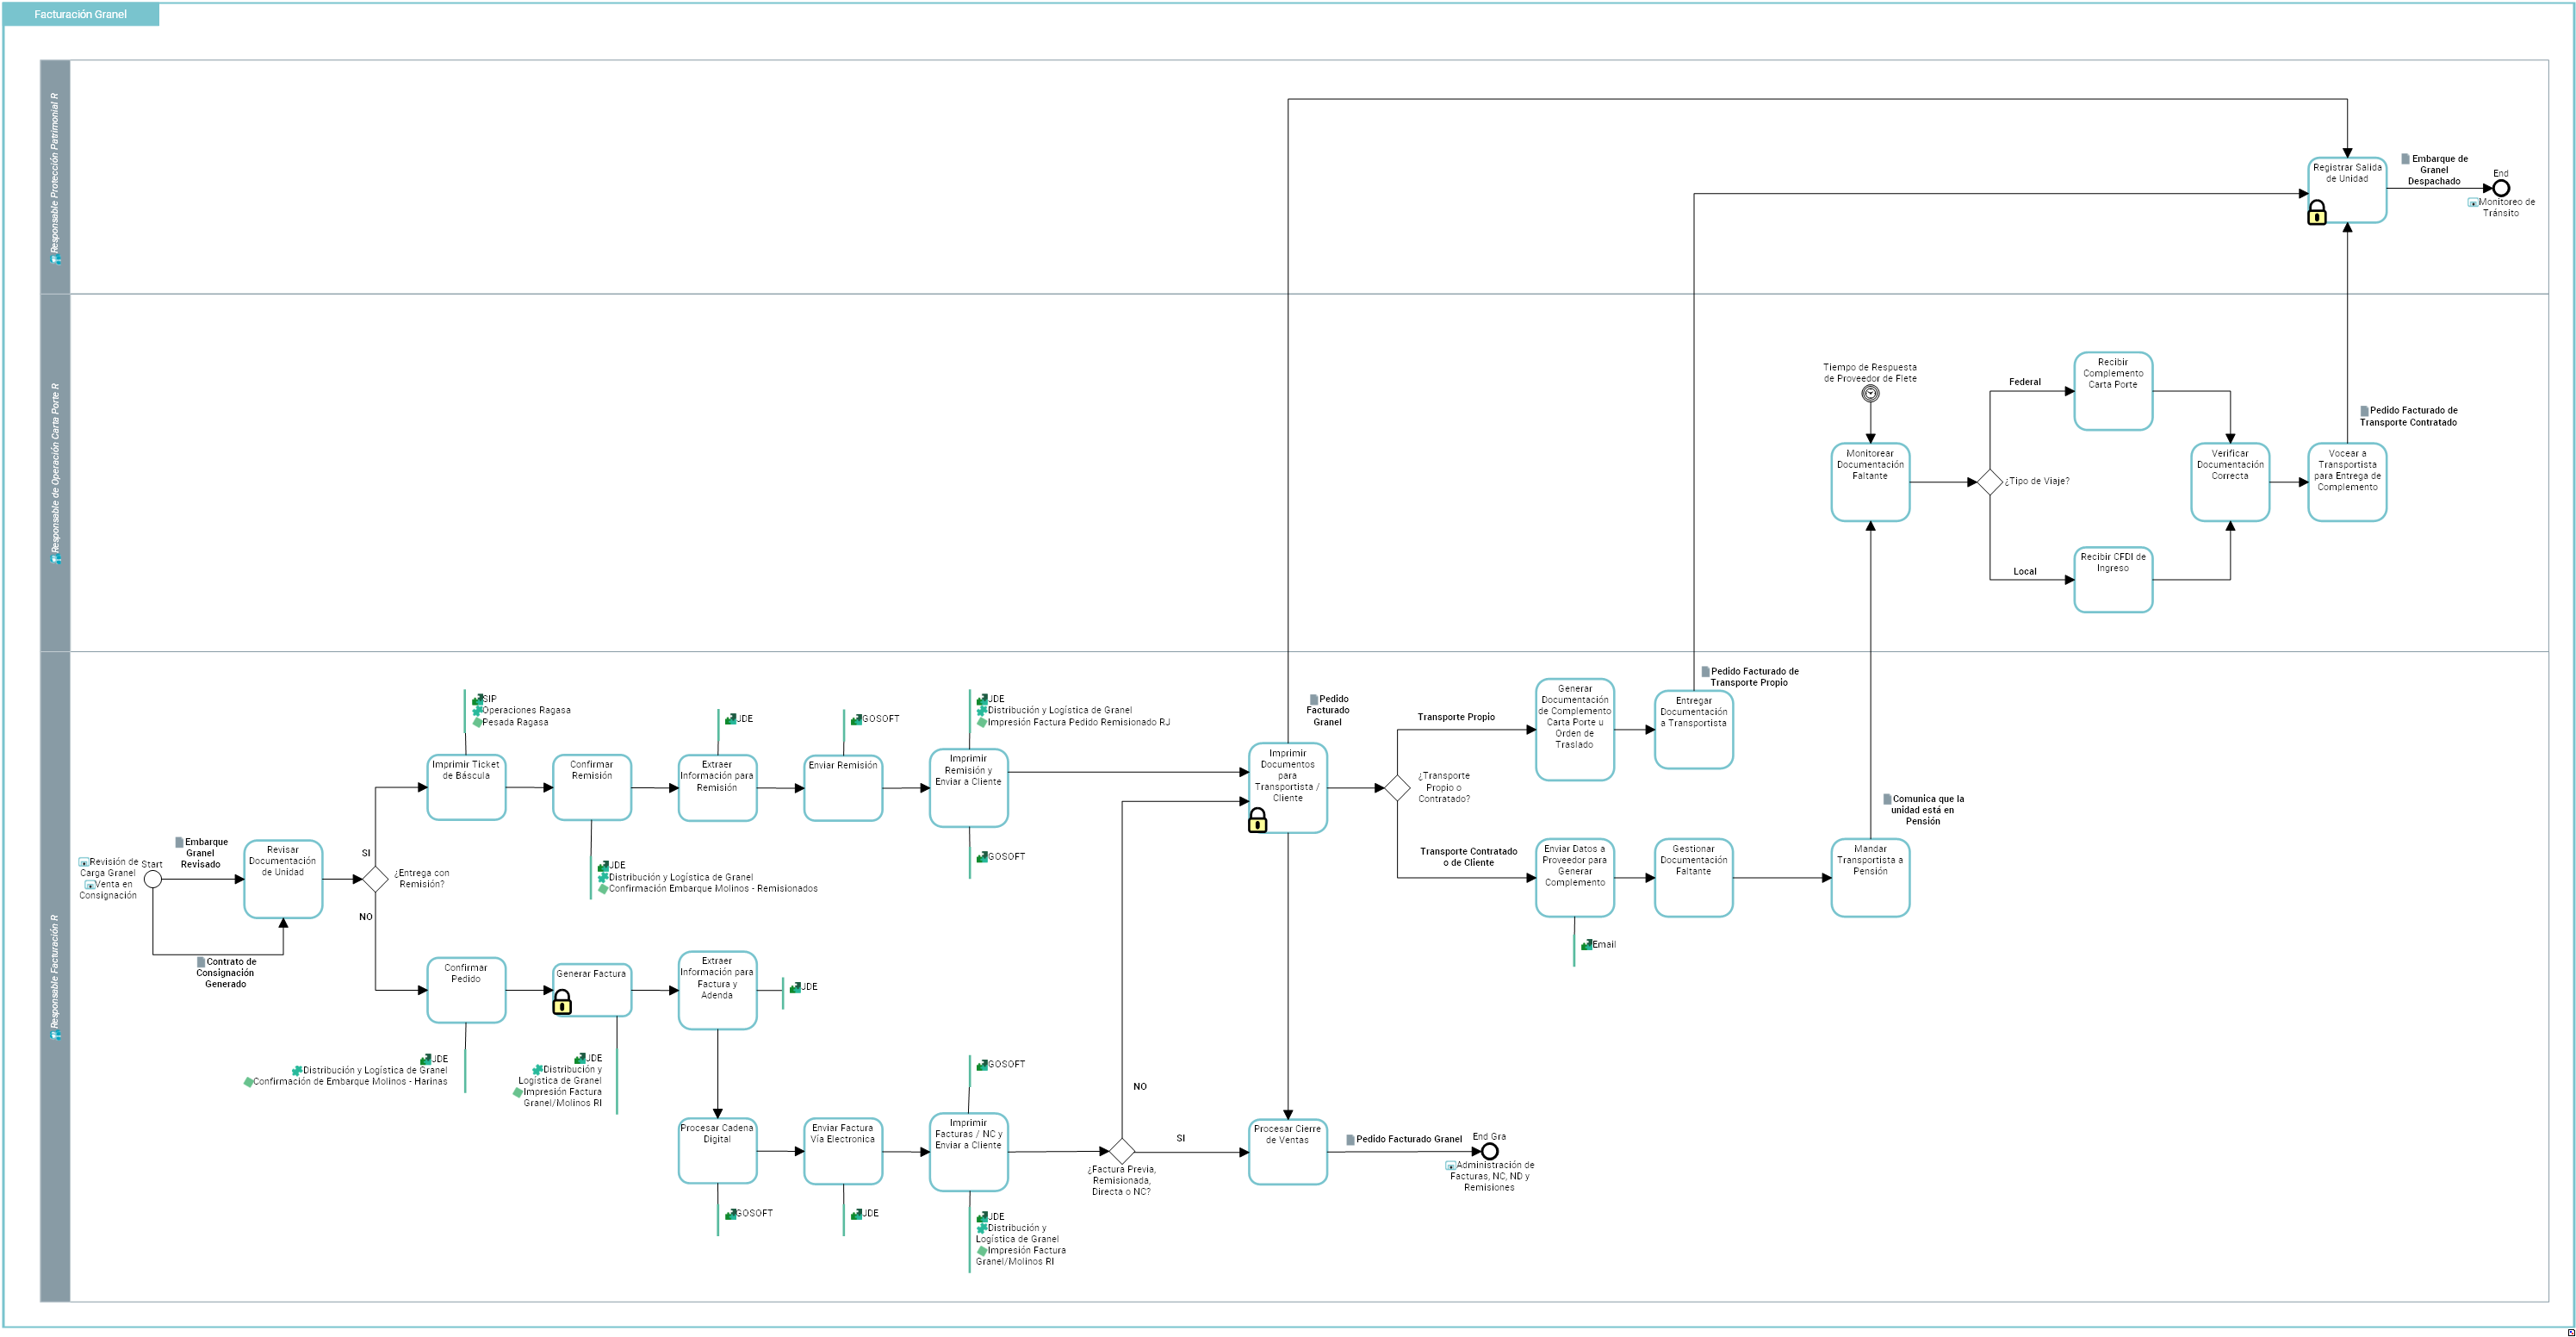Select the Confirmar Pedido task

466,990
